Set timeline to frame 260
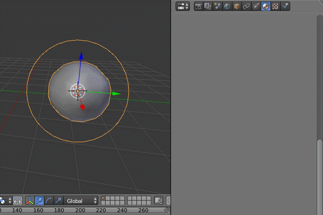Image resolution: width=323 pixels, height=215 pixels. 143,210
